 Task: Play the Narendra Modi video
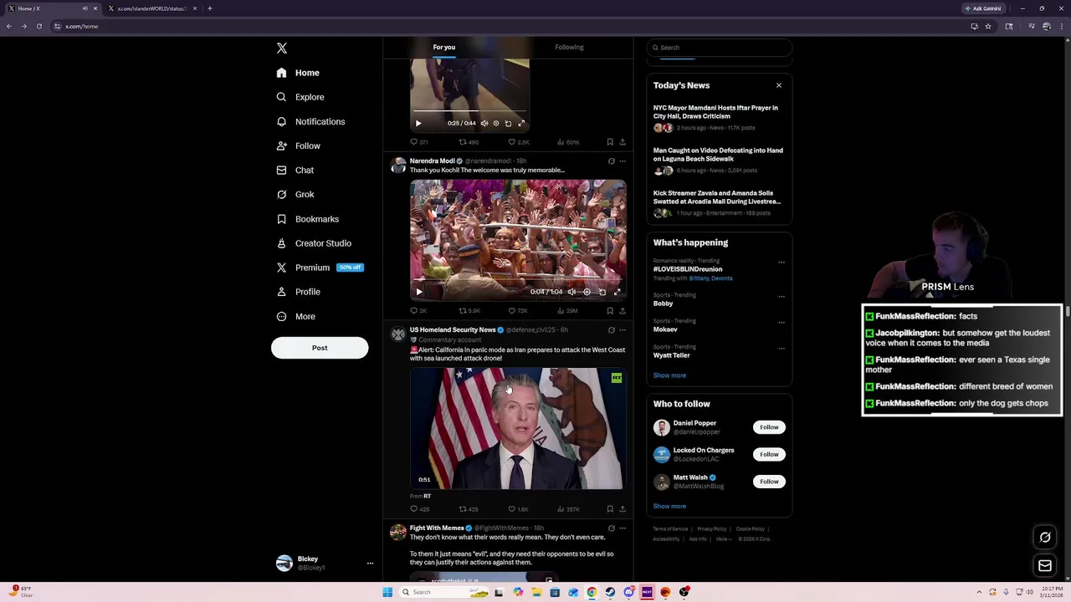pyautogui.click(x=419, y=292)
